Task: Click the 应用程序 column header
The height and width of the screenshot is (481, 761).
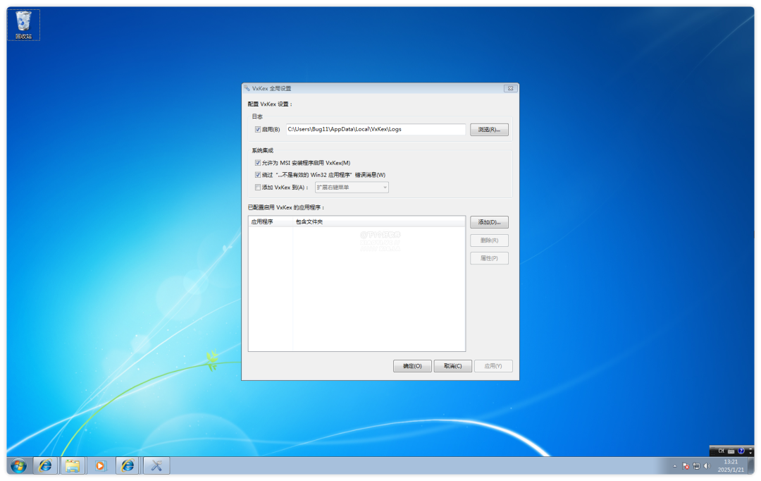Action: [271, 221]
